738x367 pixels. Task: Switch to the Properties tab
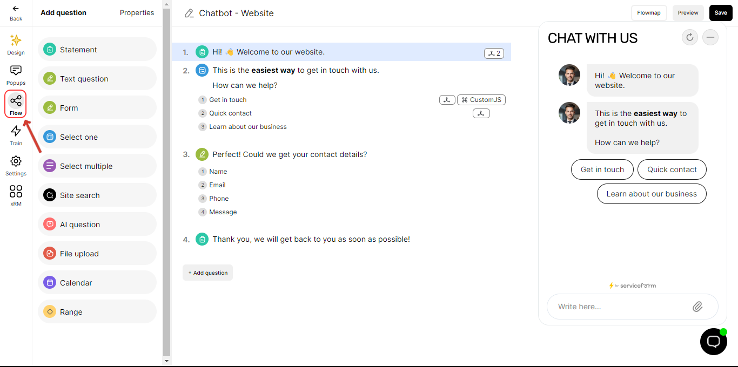coord(137,12)
